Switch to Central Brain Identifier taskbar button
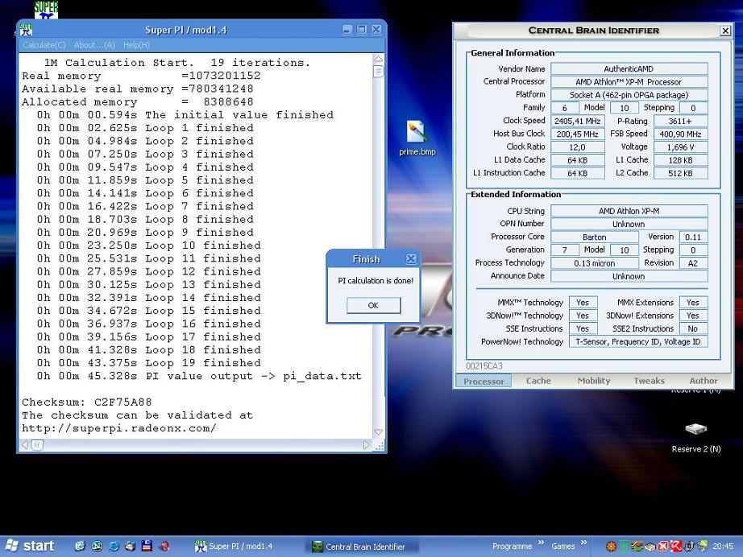 363,547
